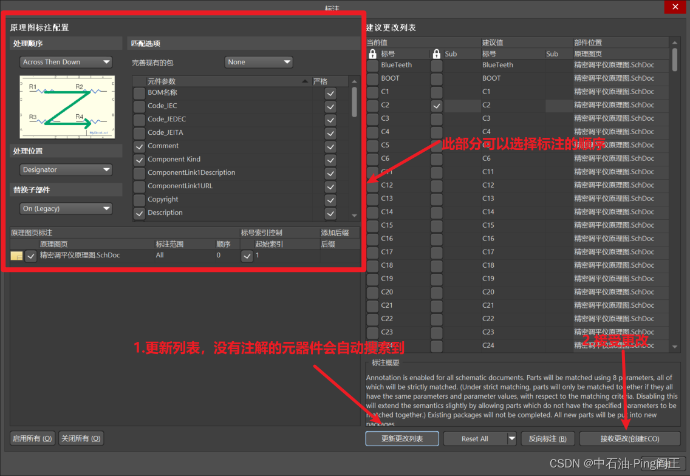Screen dimensions: 690x476
Task: Click 启用所有 (O) enable all button
Action: (32, 438)
